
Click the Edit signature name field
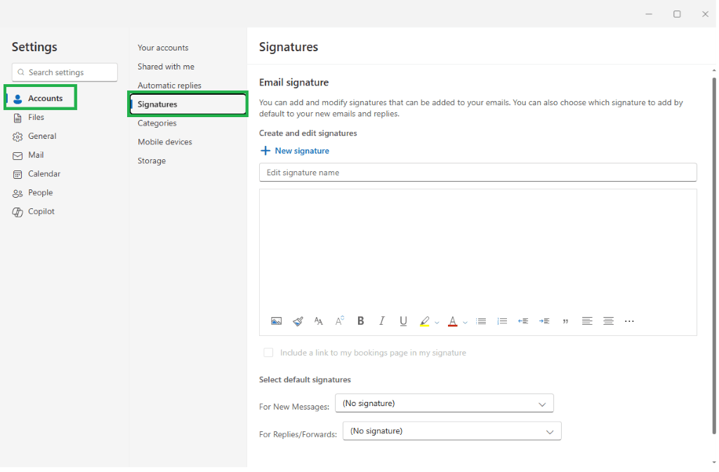click(477, 173)
